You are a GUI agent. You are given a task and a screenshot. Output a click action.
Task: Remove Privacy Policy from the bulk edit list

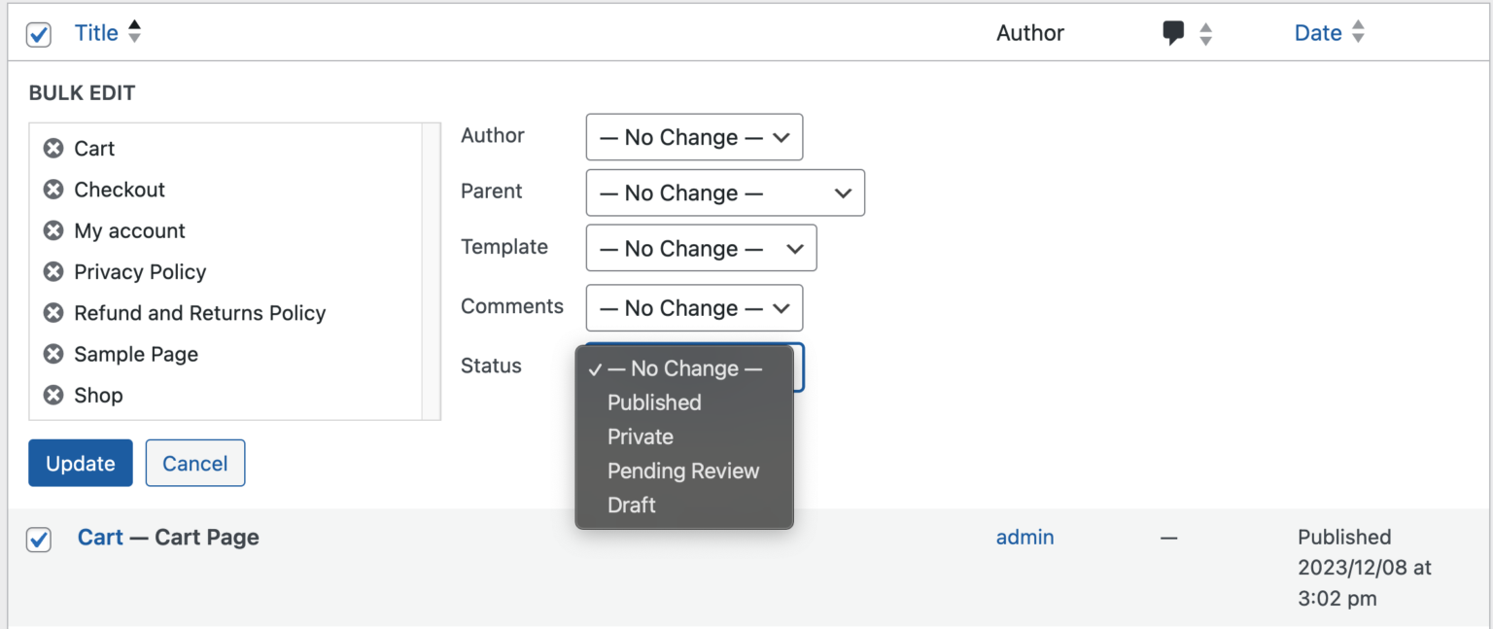click(x=53, y=271)
